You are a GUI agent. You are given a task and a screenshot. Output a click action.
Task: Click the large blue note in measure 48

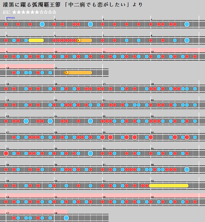66,218
